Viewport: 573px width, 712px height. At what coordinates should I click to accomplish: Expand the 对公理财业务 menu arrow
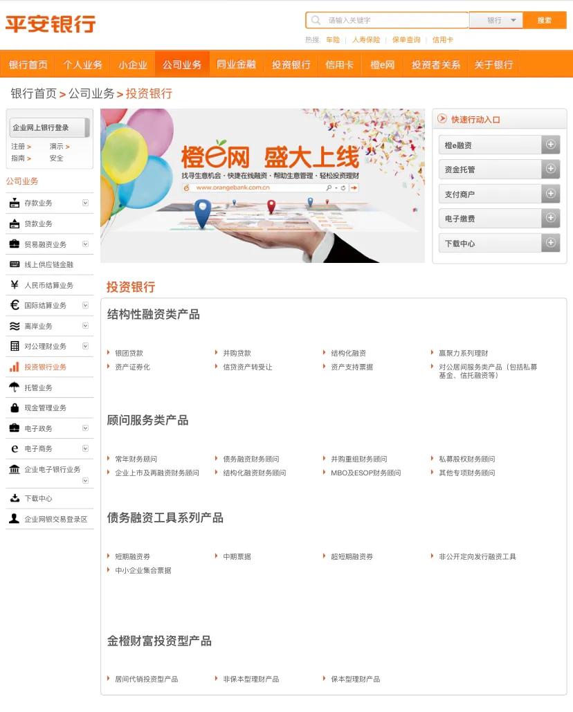tap(87, 346)
